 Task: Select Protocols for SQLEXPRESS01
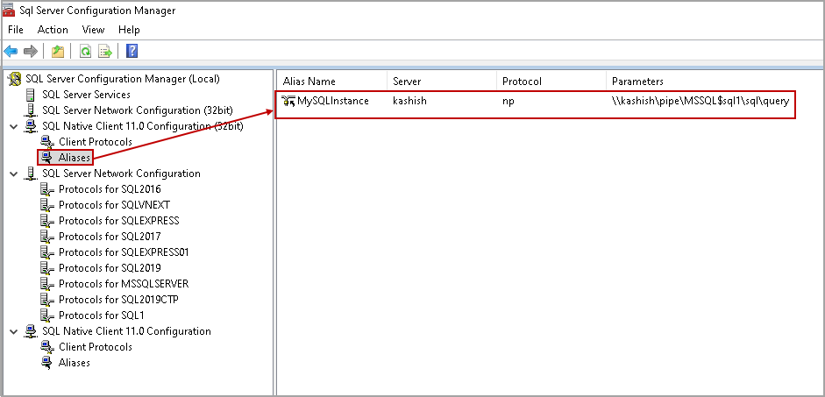(x=124, y=252)
